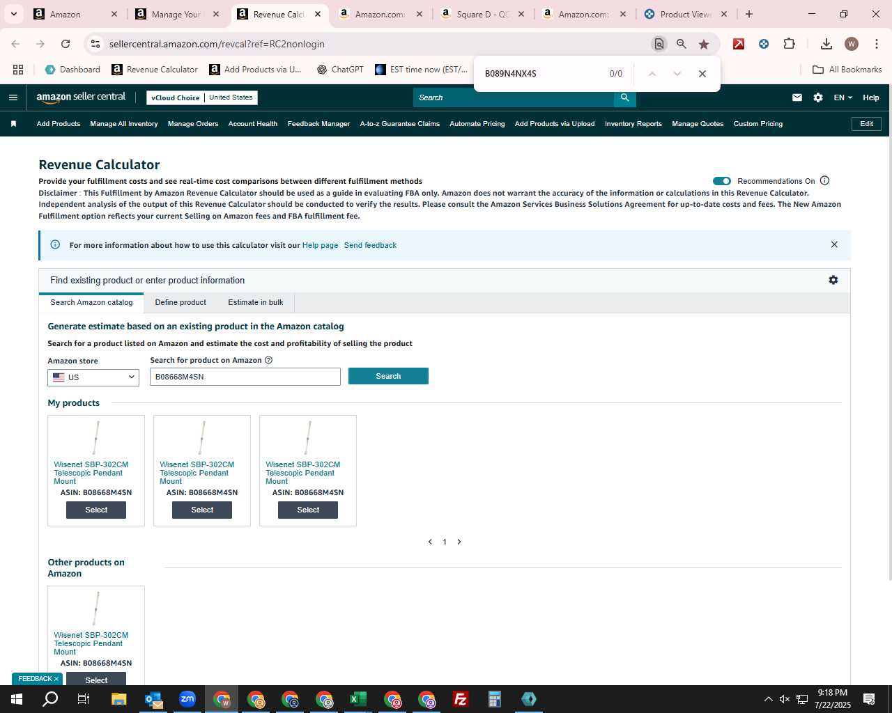Open the Seller Central hamburger menu
The image size is (892, 713).
click(x=13, y=97)
